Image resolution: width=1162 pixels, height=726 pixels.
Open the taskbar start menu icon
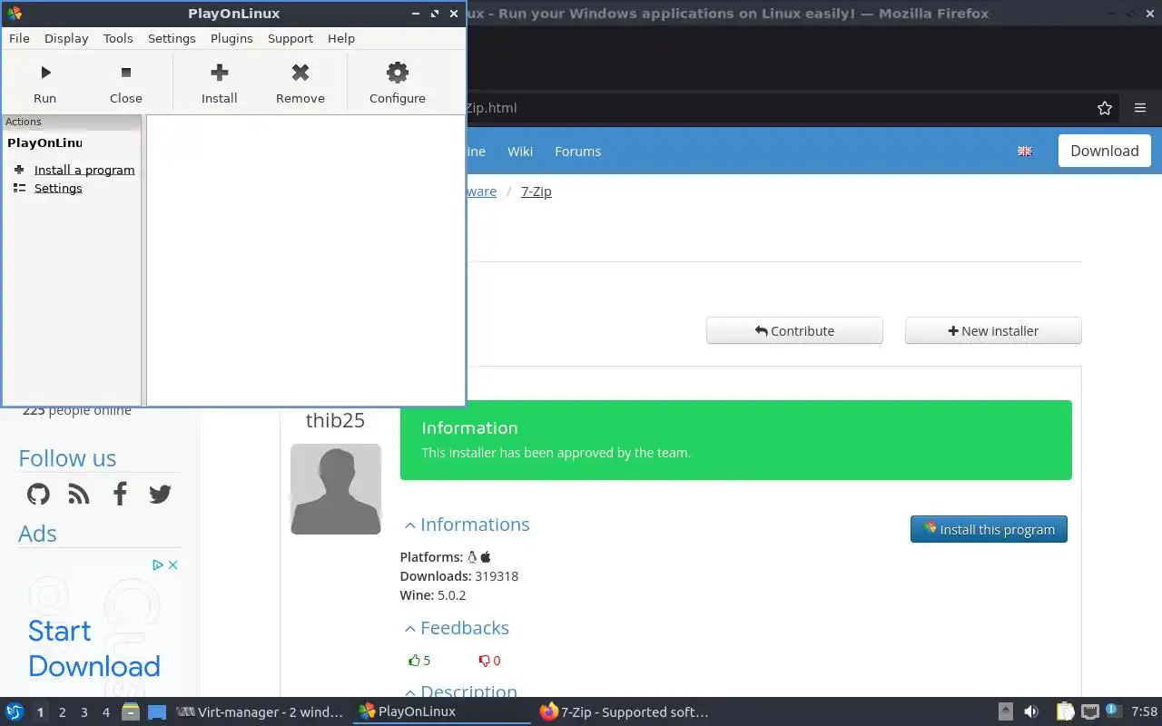[x=15, y=711]
